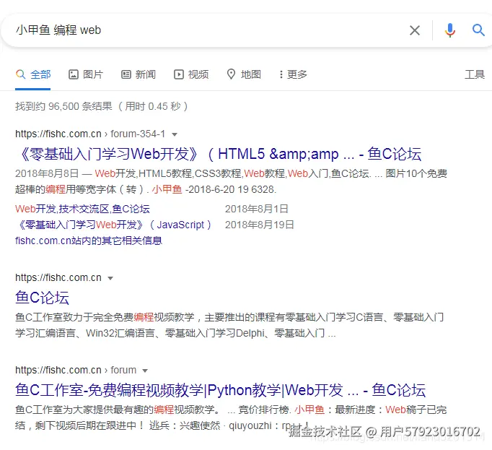Image resolution: width=492 pixels, height=450 pixels.
Task: Click the URL text https://fishc.com.cn › forum-354-1
Action: click(x=90, y=134)
